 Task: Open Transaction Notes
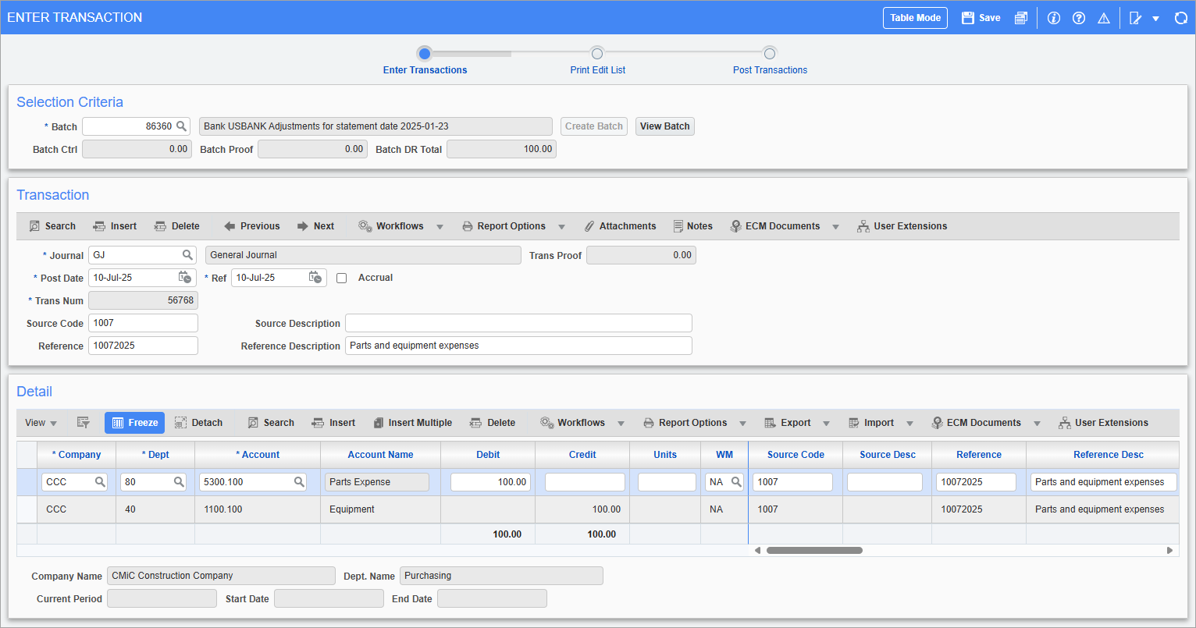pos(692,226)
